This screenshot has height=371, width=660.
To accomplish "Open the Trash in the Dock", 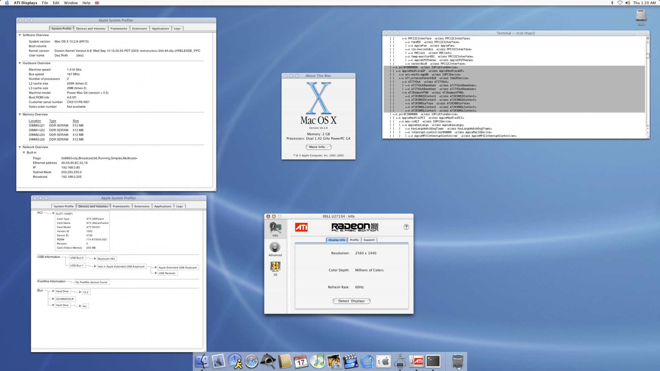I will (458, 361).
